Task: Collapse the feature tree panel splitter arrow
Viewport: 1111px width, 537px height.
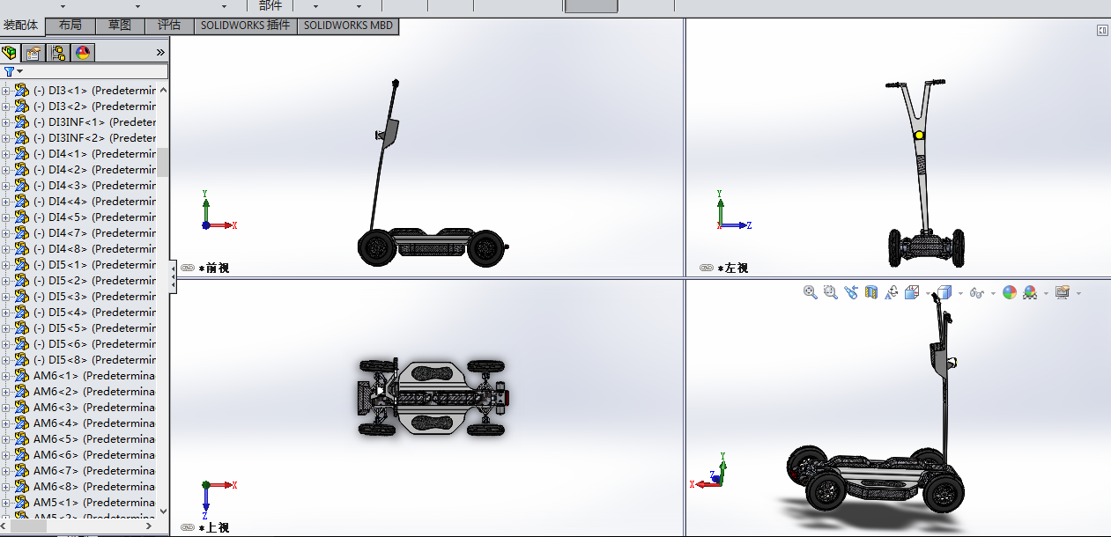Action: pyautogui.click(x=173, y=277)
